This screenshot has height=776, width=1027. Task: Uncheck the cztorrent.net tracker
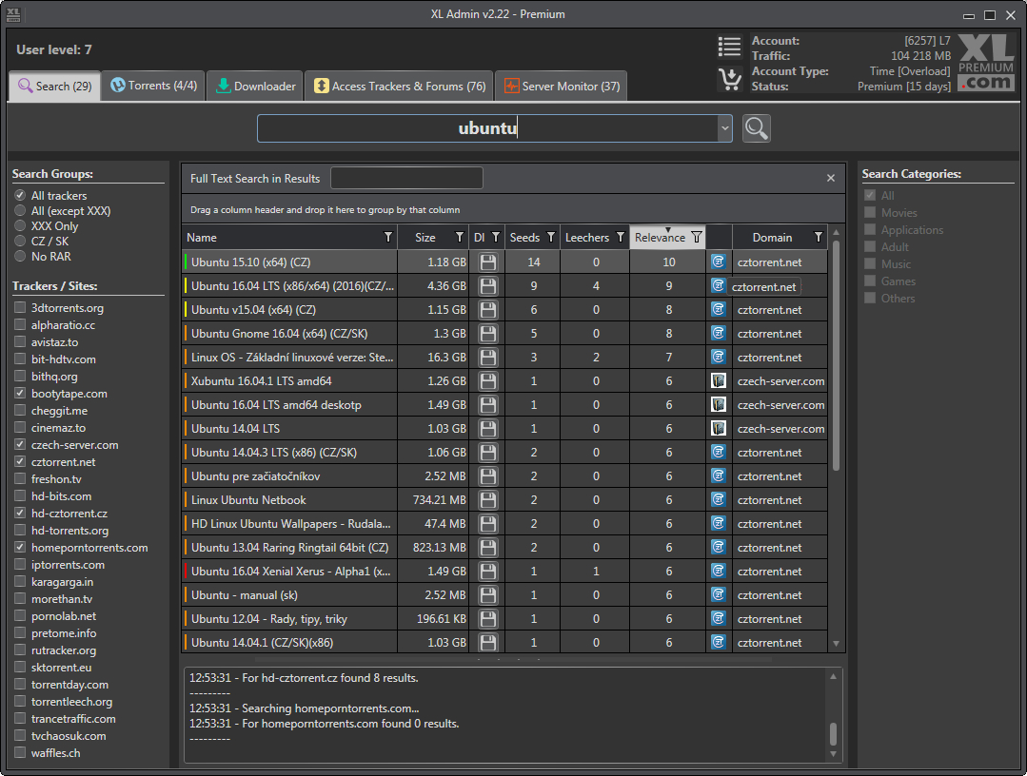click(20, 461)
